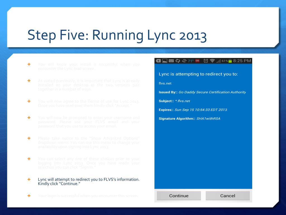286x215 pixels.
Task: Click the 'Lync will attempt to redirect you' bullet text
Action: point(89,181)
